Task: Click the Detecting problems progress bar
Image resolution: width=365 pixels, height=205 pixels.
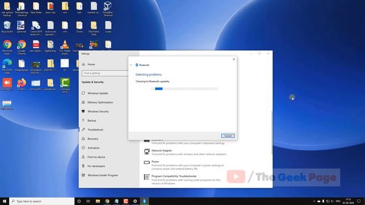Action: click(184, 89)
